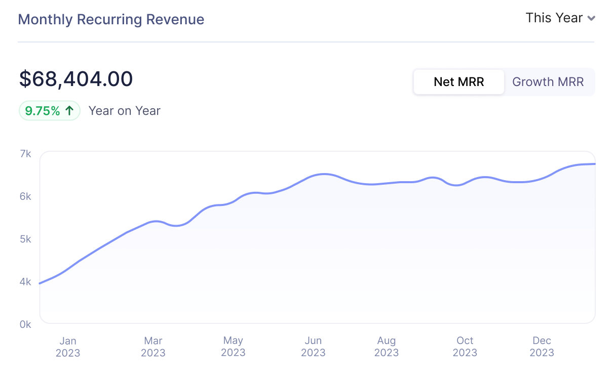614x379 pixels.
Task: Click the green upward arrow icon
Action: (68, 110)
